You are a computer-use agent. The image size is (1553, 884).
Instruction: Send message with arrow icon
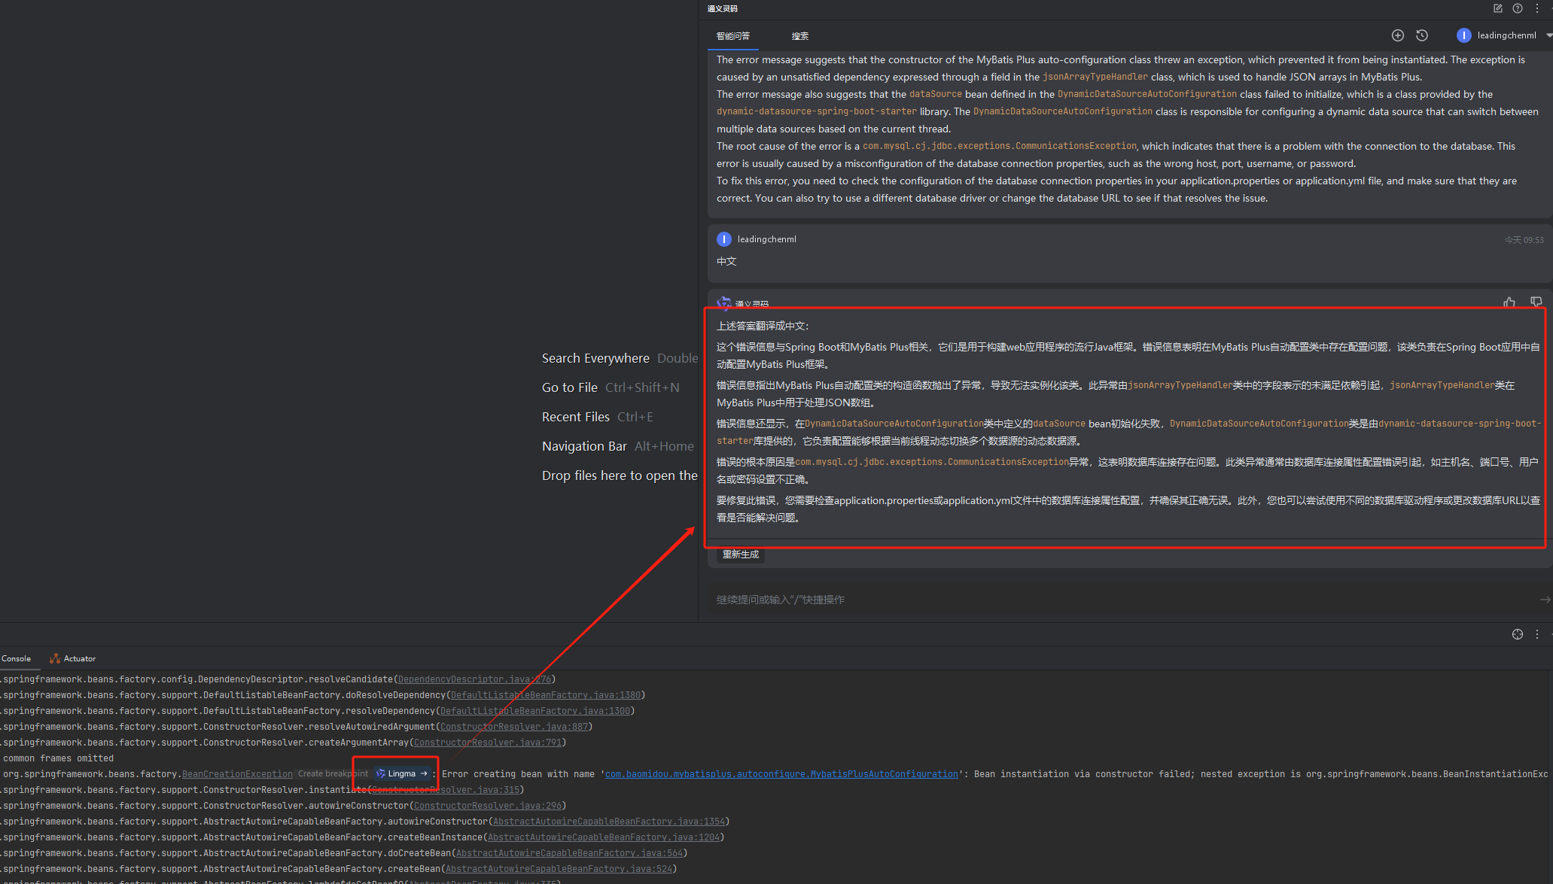[x=1545, y=600]
